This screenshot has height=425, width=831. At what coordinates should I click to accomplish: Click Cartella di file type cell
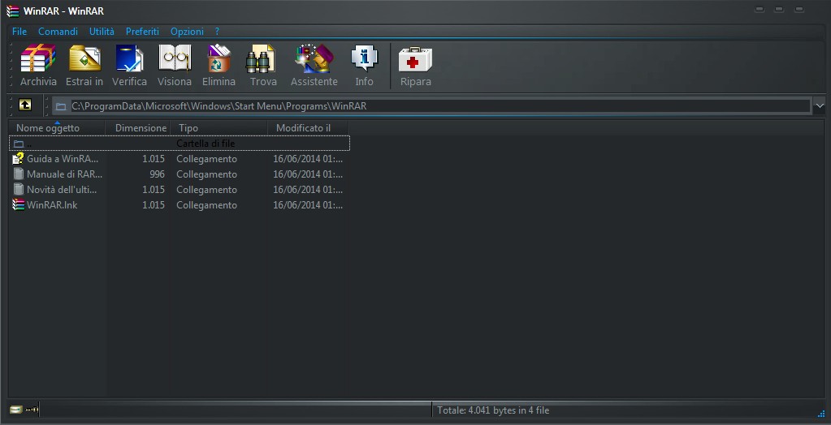tap(206, 144)
